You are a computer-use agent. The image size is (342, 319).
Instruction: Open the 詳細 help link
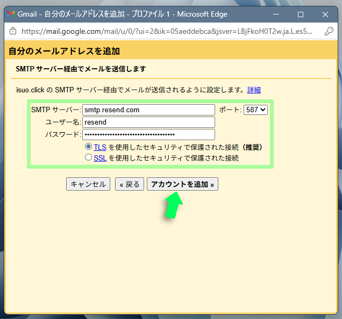(254, 90)
